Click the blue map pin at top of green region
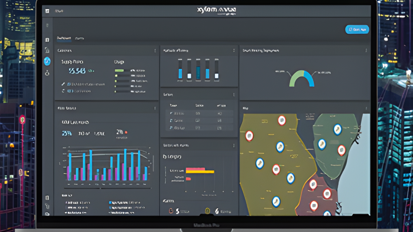The height and width of the screenshot is (232, 413). click(x=338, y=129)
